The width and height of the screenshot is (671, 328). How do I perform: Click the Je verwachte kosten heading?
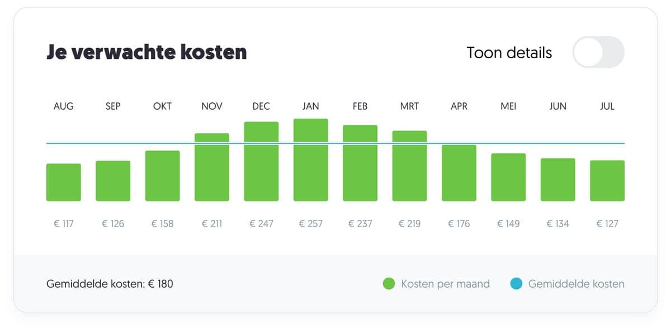point(146,52)
